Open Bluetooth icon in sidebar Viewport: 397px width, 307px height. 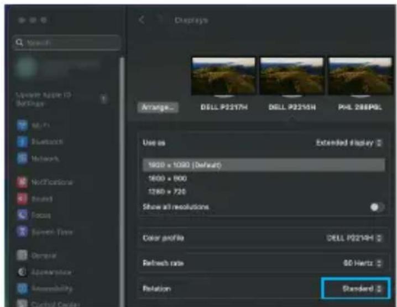[22, 141]
